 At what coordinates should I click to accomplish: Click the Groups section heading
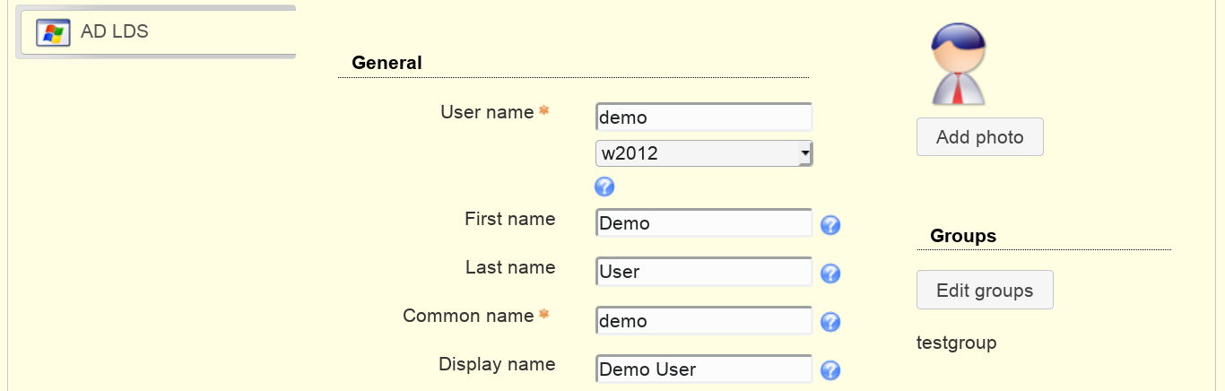963,236
